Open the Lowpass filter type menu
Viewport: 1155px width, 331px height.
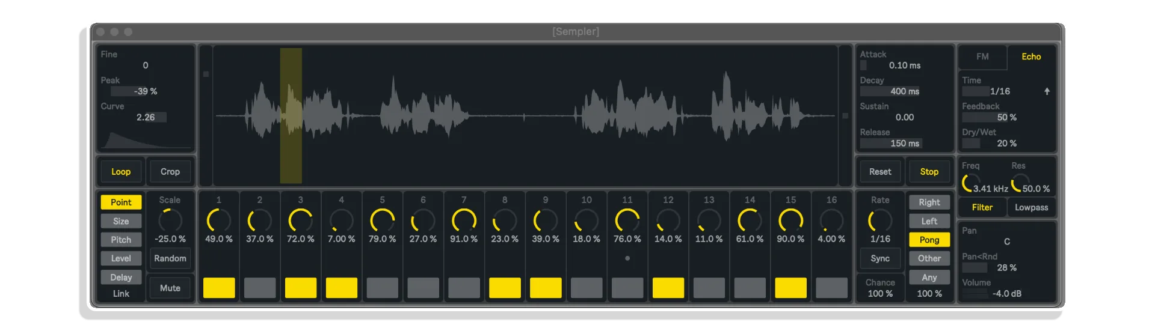pyautogui.click(x=1031, y=207)
